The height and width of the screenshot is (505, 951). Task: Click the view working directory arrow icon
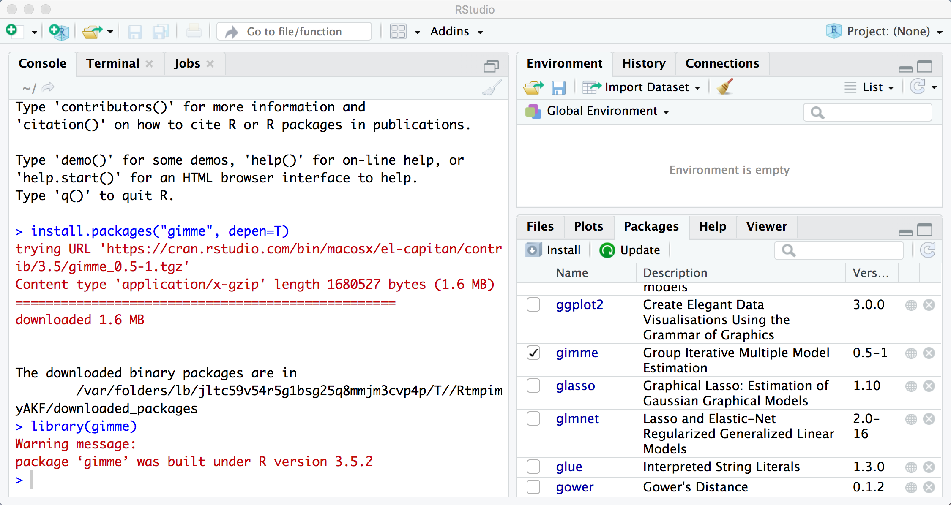click(x=48, y=87)
